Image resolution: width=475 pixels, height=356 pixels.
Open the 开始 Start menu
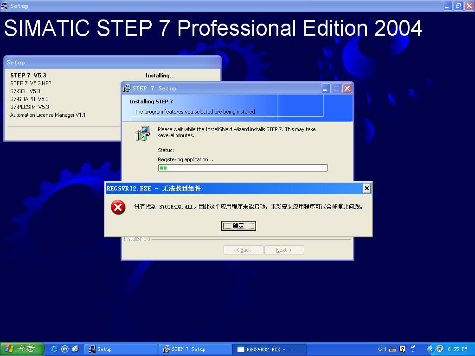click(22, 349)
